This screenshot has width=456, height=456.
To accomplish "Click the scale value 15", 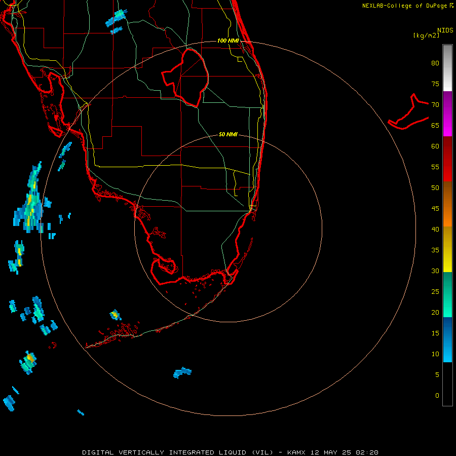I will pos(435,333).
